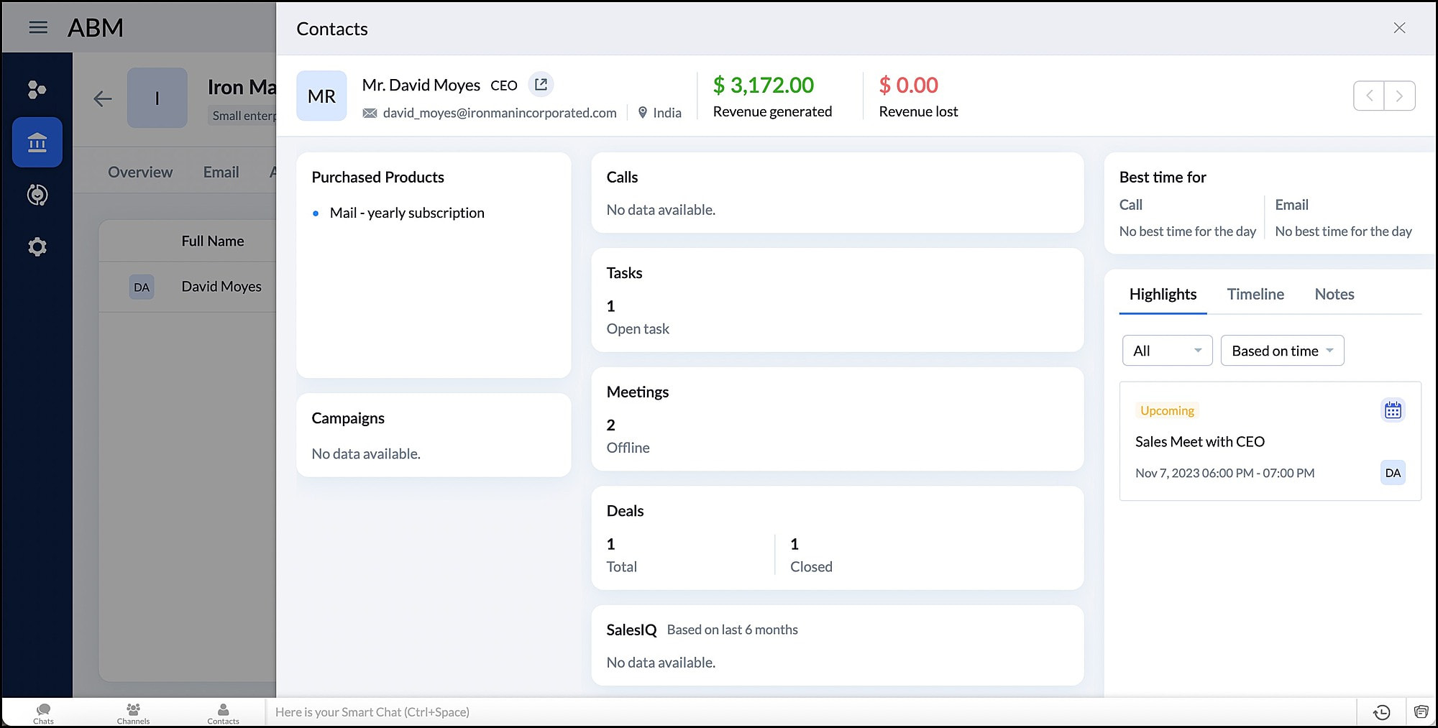This screenshot has height=728, width=1438.
Task: Close the Contacts panel
Action: tap(1399, 28)
